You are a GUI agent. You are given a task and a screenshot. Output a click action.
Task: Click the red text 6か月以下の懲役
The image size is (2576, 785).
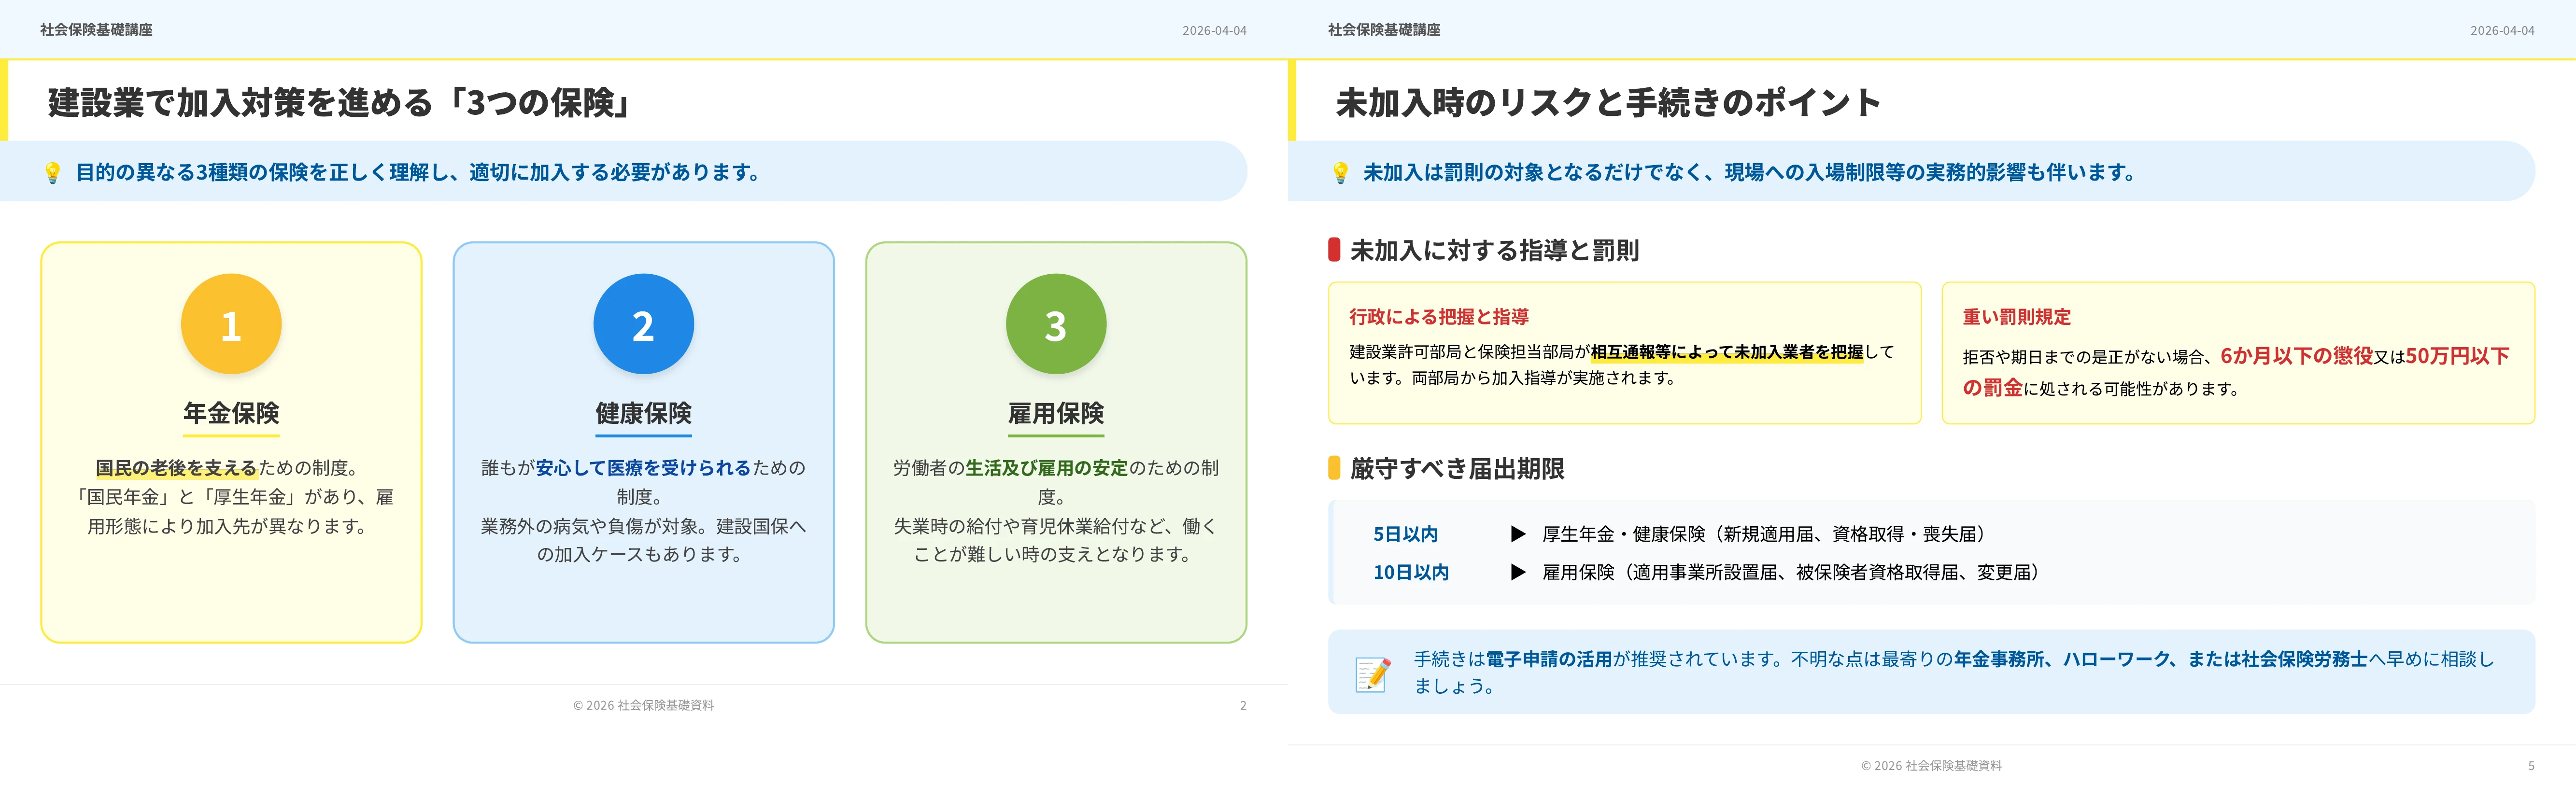(2296, 356)
